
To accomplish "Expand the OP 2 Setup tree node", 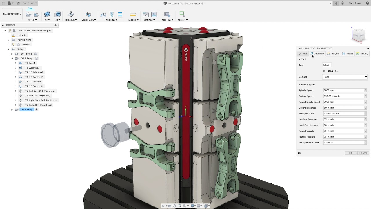I will 12,109.
